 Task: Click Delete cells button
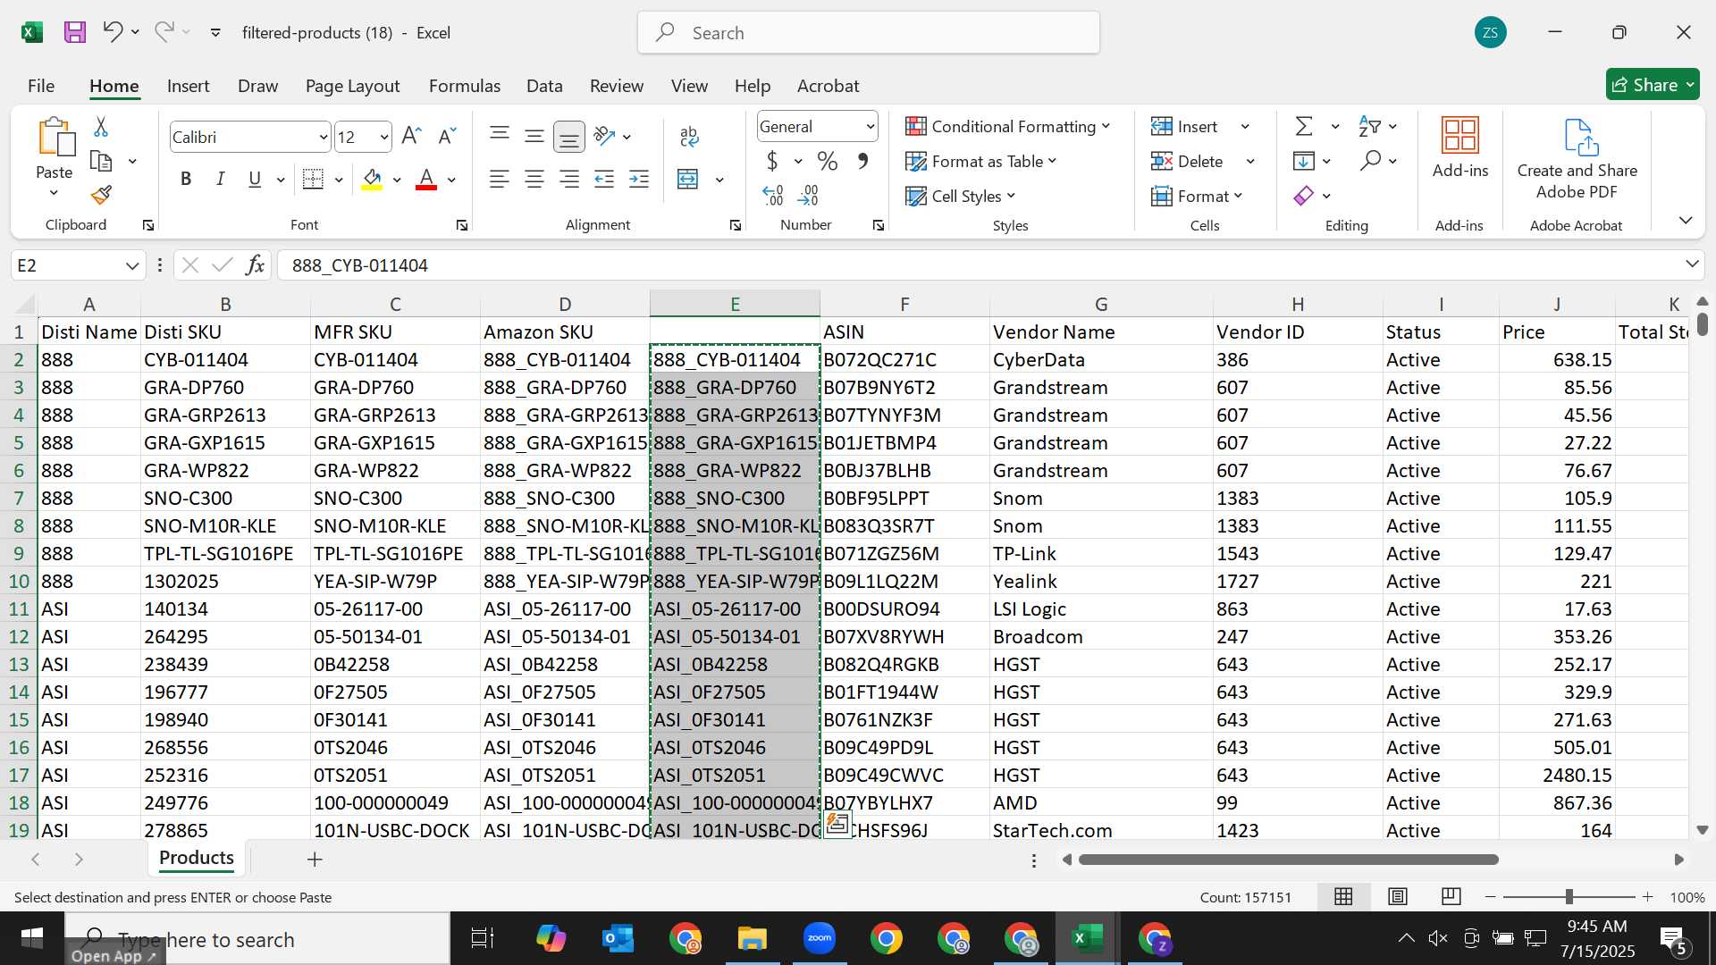[1187, 162]
